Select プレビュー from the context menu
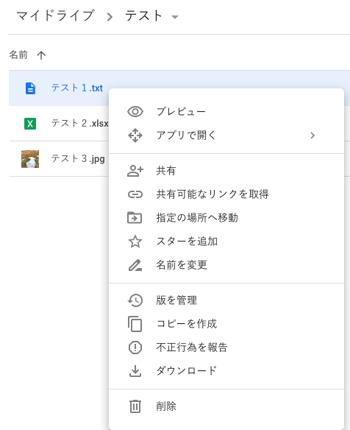 pos(226,112)
